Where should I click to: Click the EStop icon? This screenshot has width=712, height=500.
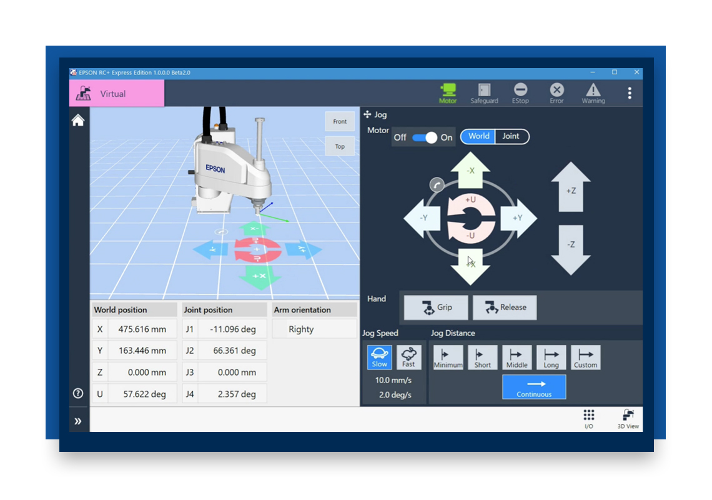520,93
